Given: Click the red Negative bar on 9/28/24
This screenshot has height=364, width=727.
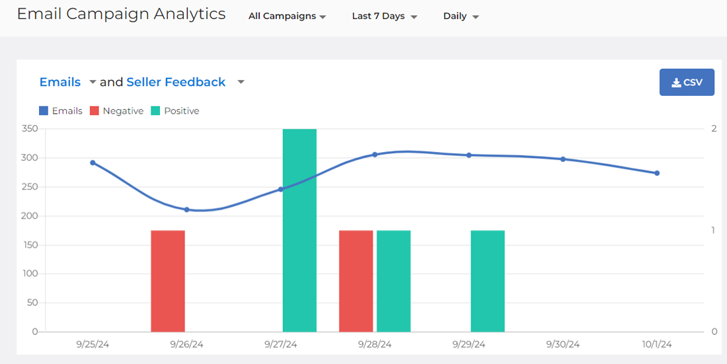Looking at the screenshot, I should click(x=356, y=281).
